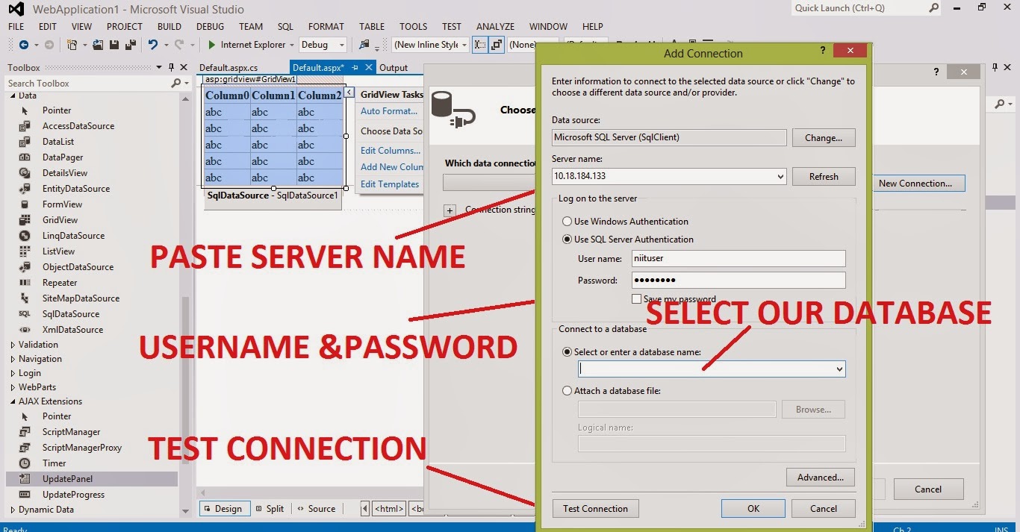Image resolution: width=1020 pixels, height=532 pixels.
Task: Pin the Toolbox panel with pushpin icon
Action: [x=172, y=67]
